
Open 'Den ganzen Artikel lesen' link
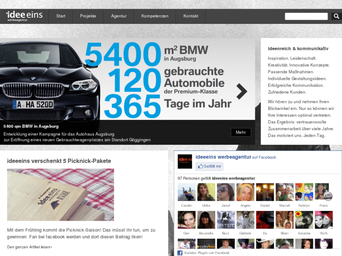(30, 247)
